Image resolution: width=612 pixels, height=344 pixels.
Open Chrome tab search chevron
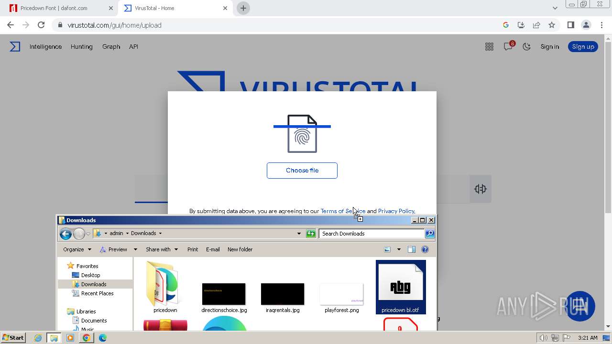point(555,8)
